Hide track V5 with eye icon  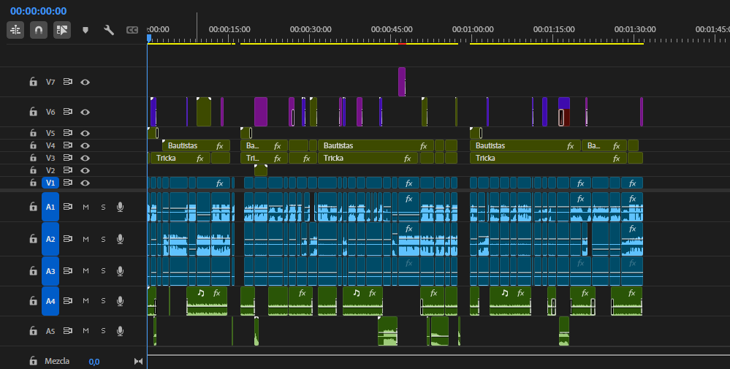click(85, 132)
